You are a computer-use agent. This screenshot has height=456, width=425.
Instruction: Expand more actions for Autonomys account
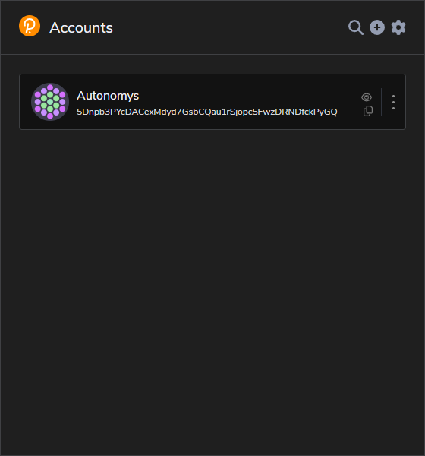[x=393, y=102]
